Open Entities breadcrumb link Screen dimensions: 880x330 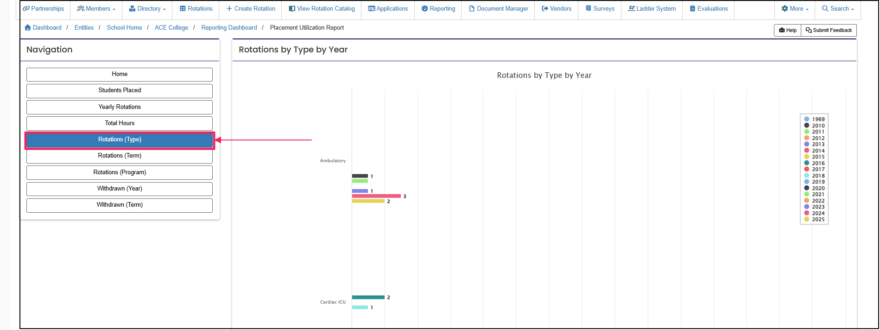tap(84, 28)
